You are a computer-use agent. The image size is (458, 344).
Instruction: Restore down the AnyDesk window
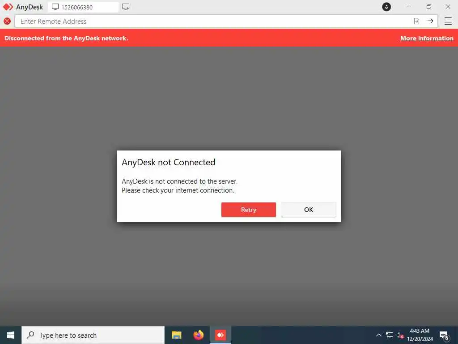(x=429, y=7)
